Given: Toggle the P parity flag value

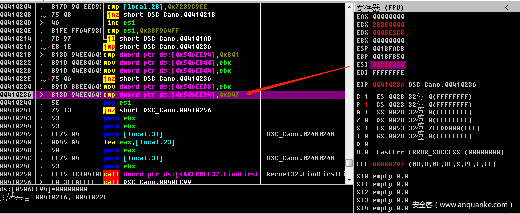Looking at the screenshot, I should point(365,104).
